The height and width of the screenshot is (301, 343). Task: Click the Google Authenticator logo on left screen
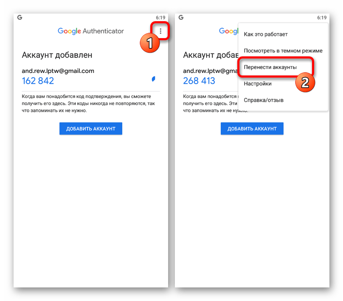[90, 31]
